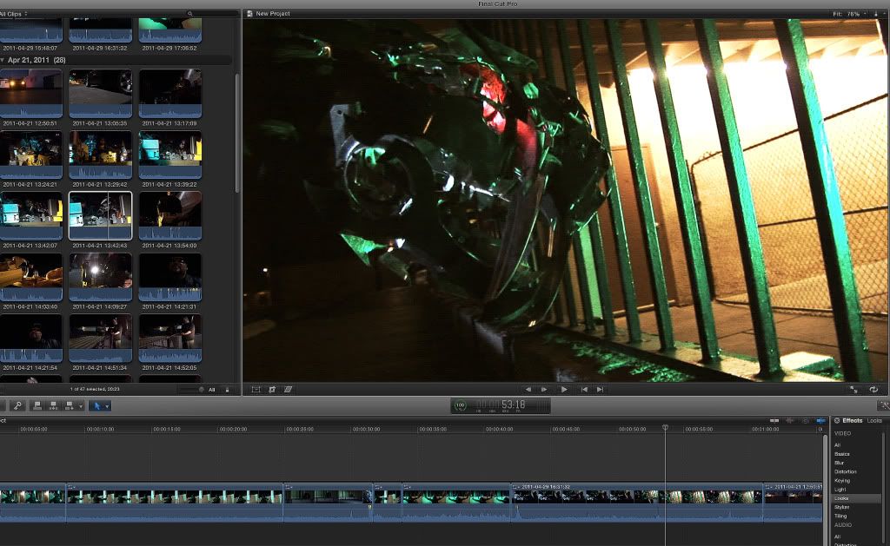Open the Select tool dropdown arrow
890x546 pixels.
[x=107, y=406]
